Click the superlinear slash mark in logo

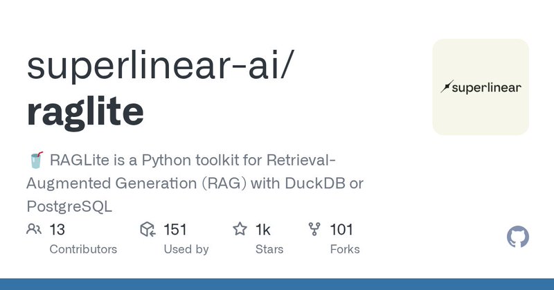tap(447, 87)
